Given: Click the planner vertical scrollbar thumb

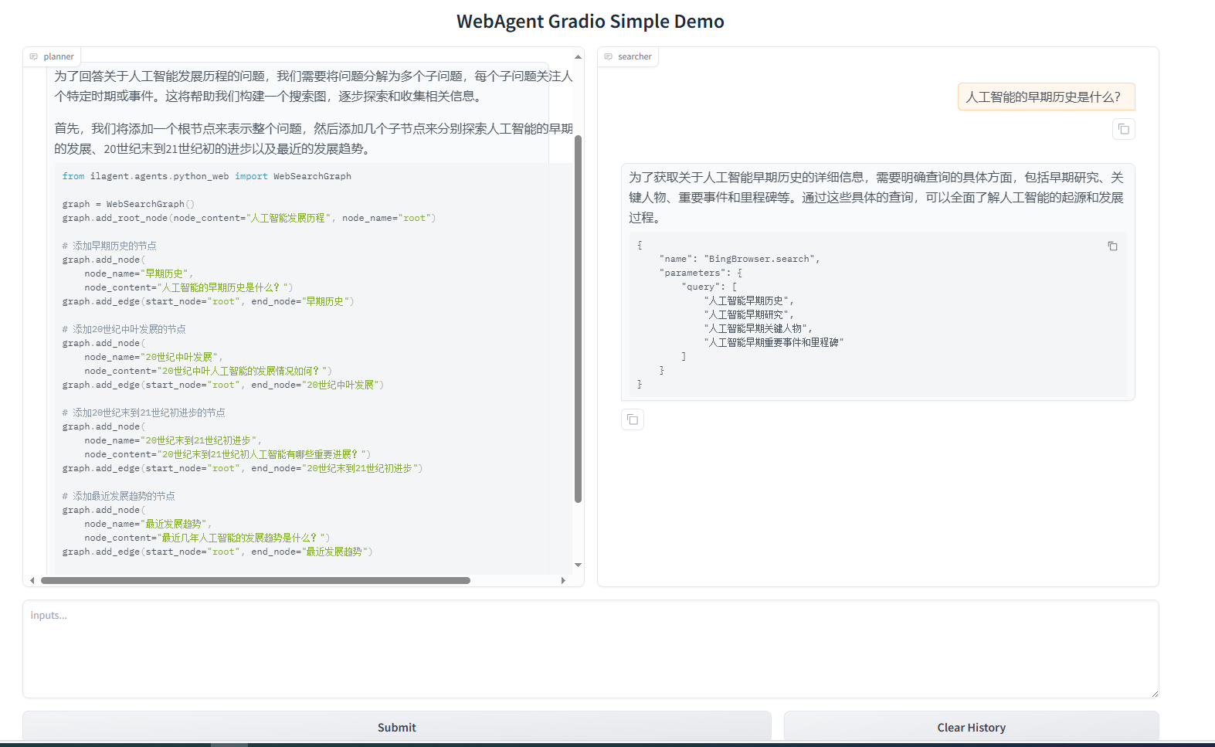Looking at the screenshot, I should point(578,319).
